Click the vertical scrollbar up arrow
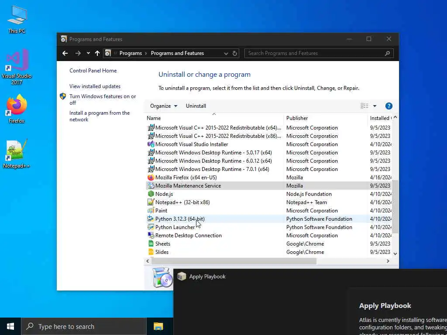 395,117
